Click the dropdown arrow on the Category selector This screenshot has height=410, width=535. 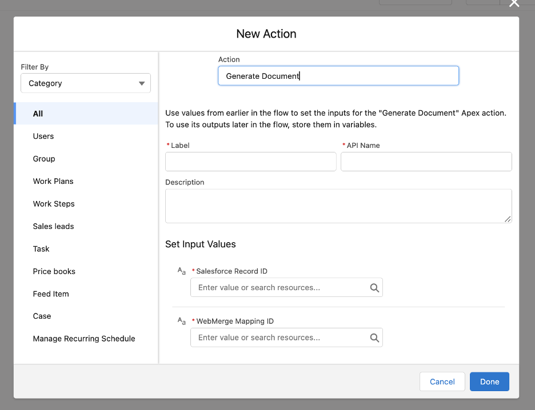pos(141,83)
